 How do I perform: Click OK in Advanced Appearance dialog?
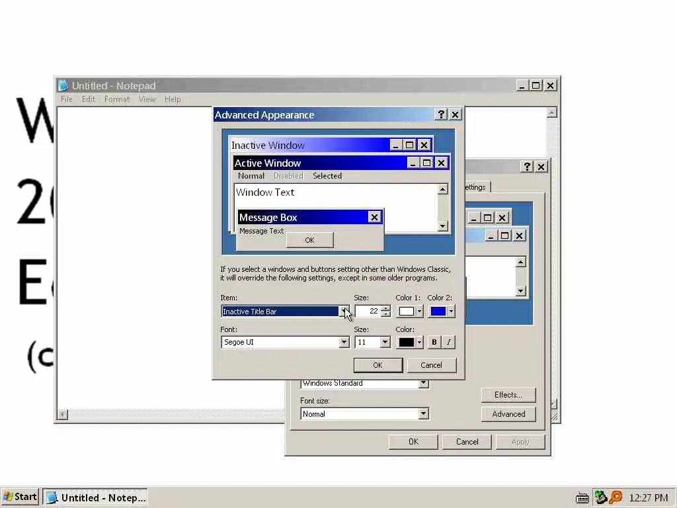click(378, 365)
